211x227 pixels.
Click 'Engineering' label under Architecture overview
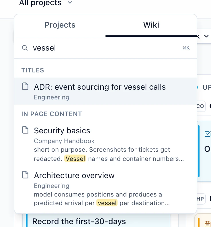[x=52, y=186]
